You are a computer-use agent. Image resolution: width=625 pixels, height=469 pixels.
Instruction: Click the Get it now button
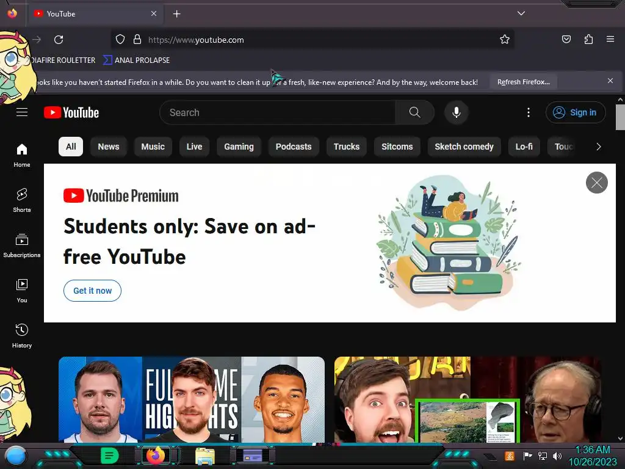click(93, 291)
